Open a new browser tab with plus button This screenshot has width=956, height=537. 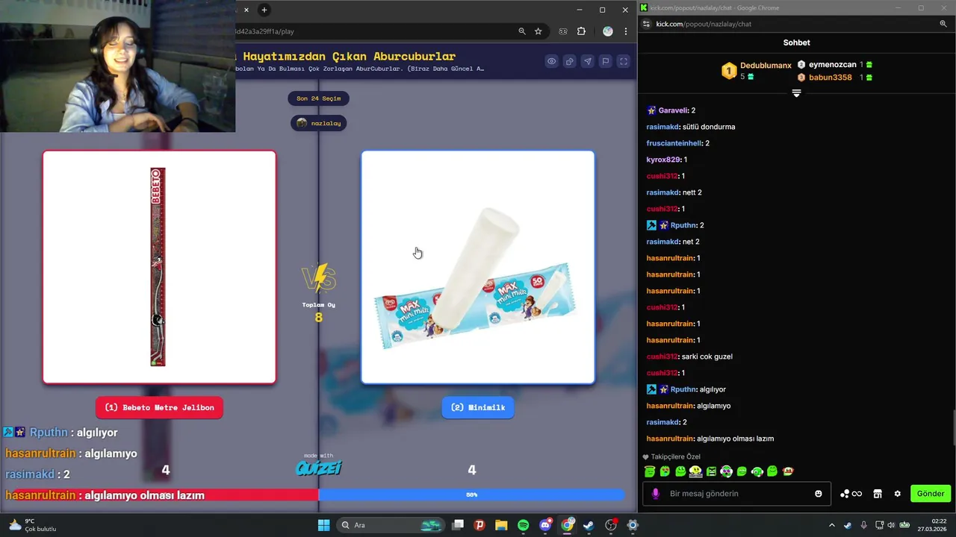pyautogui.click(x=264, y=10)
